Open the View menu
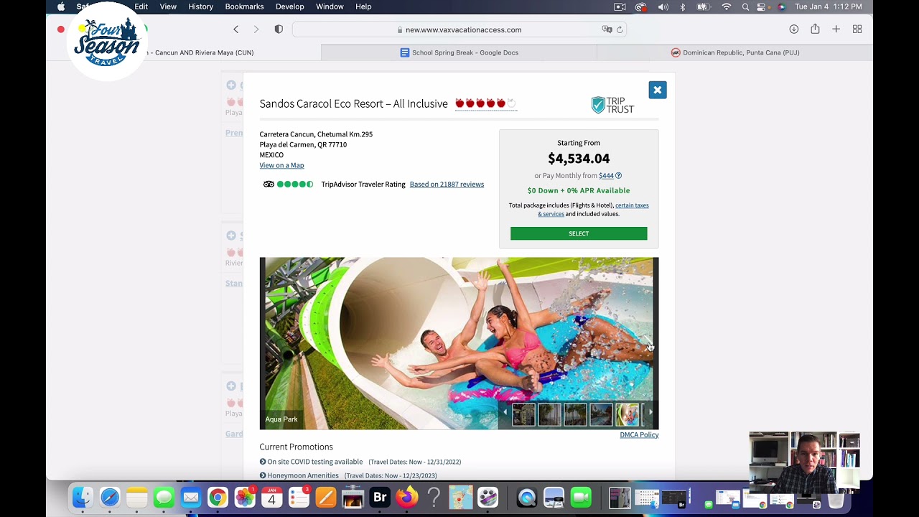The height and width of the screenshot is (517, 919). 168,6
